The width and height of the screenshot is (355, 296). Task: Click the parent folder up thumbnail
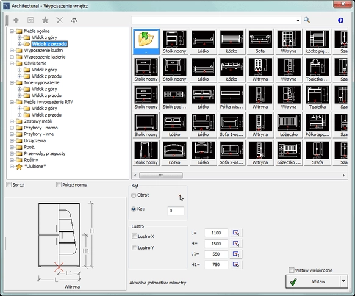click(146, 42)
